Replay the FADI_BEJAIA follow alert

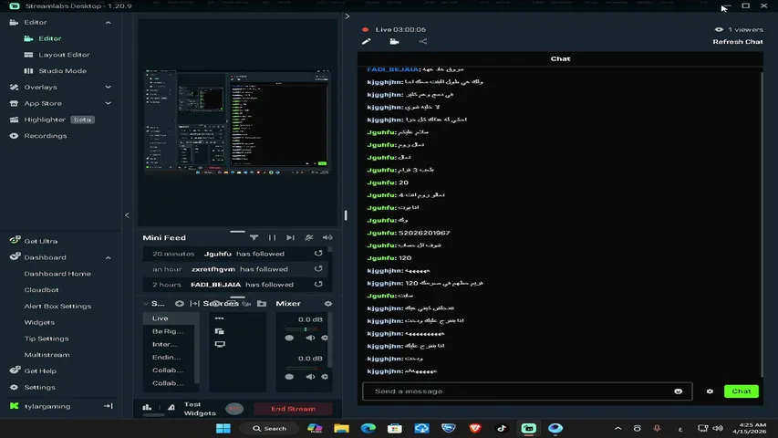[318, 284]
